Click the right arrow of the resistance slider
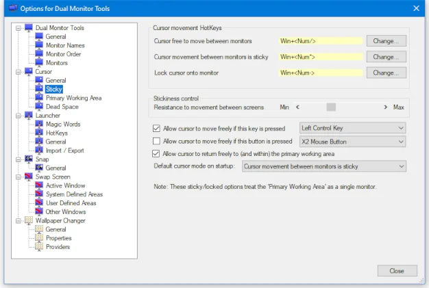The width and height of the screenshot is (429, 288). [386, 107]
